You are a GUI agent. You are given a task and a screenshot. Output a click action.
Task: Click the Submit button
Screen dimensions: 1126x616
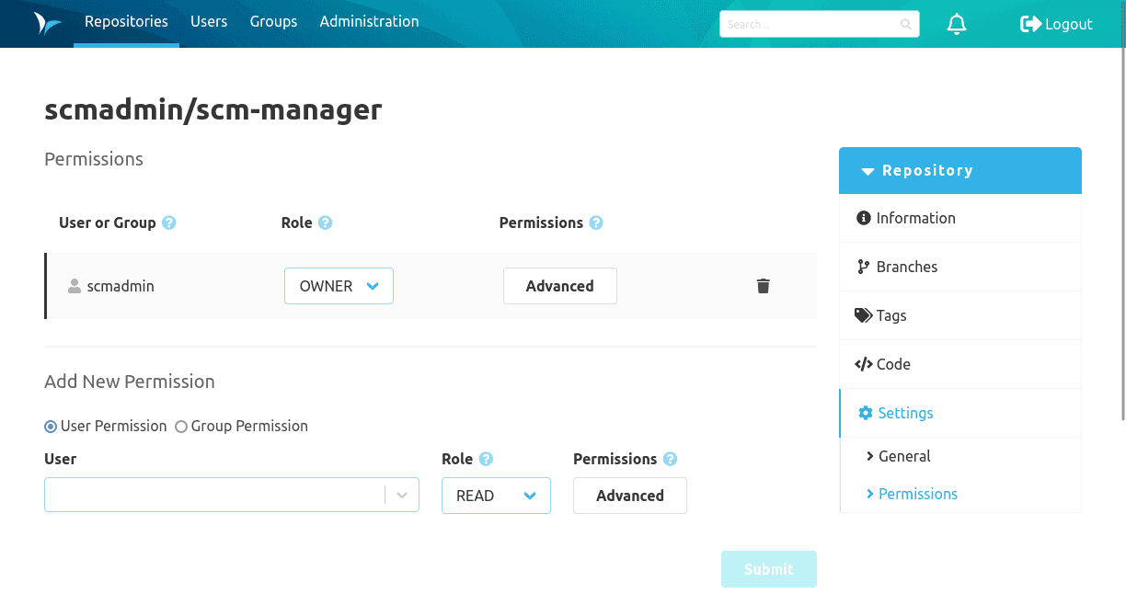769,569
